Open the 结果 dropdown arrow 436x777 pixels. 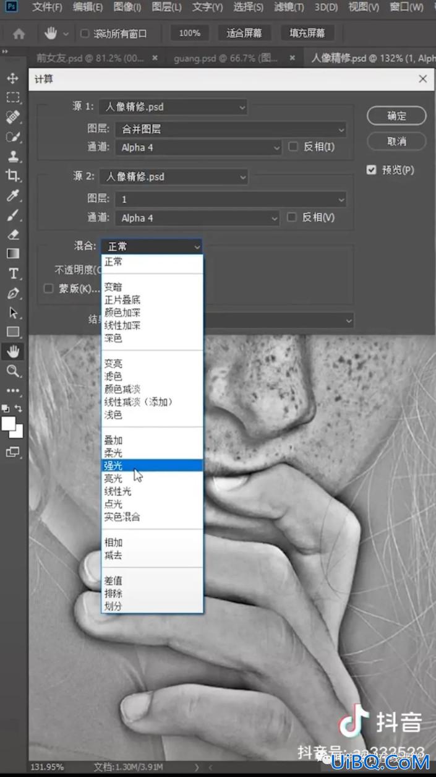tap(349, 320)
